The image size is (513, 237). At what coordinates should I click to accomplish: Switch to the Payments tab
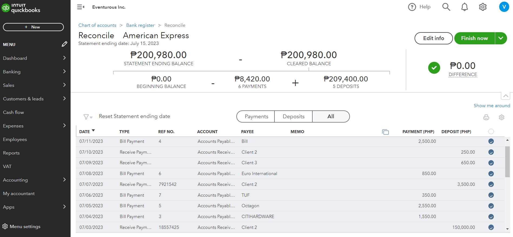click(x=256, y=117)
